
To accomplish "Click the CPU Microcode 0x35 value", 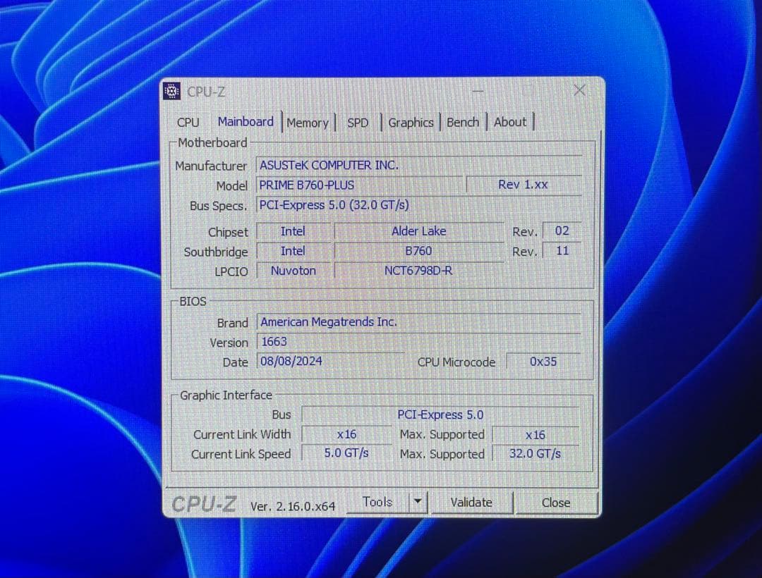I will point(543,362).
